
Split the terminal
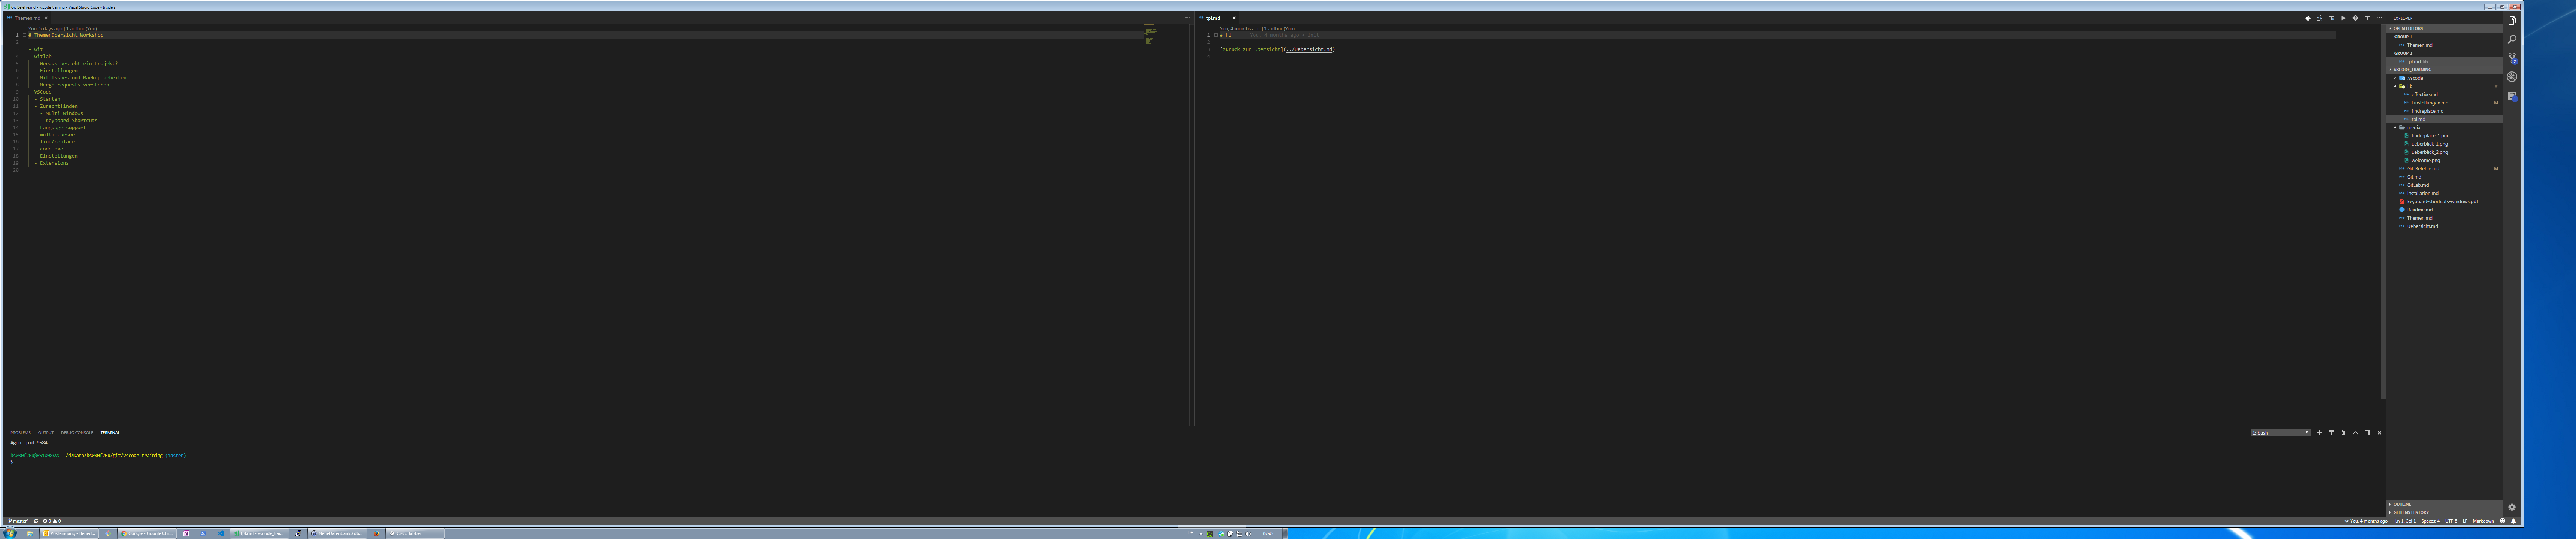click(2331, 433)
